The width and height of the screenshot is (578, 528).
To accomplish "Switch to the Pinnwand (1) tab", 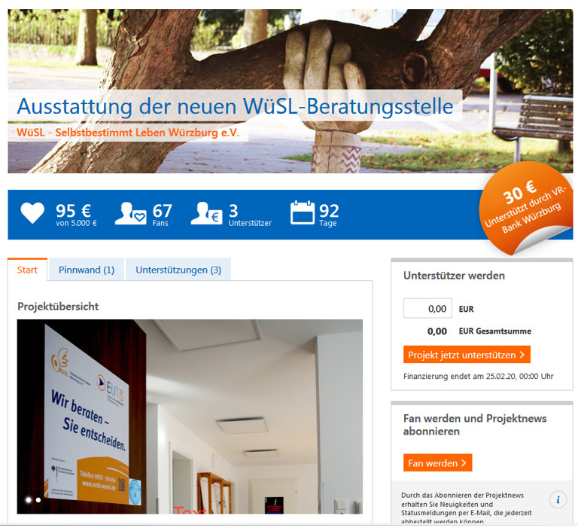I will pos(87,270).
